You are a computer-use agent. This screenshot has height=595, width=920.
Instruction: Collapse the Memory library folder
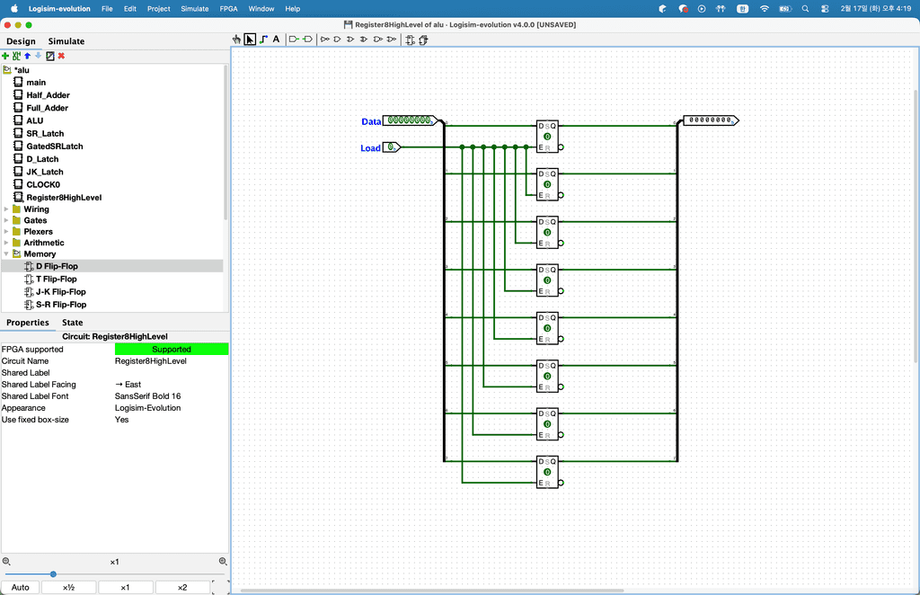pos(6,254)
